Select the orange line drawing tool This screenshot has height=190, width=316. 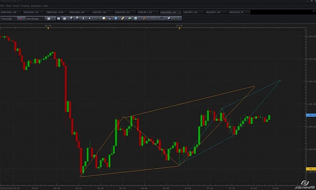[x=144, y=18]
